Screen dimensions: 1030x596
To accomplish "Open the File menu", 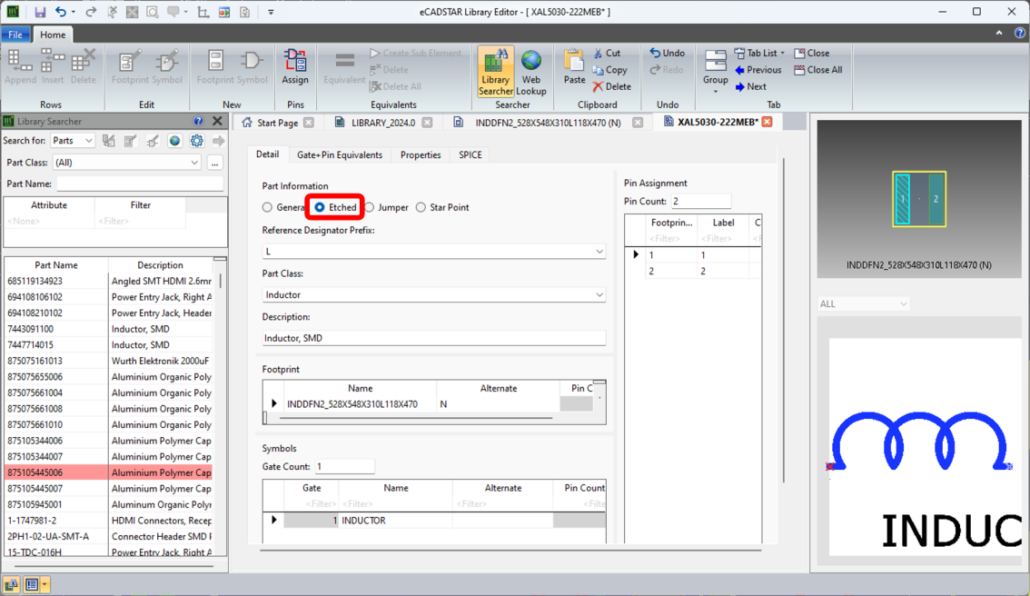I will click(15, 35).
